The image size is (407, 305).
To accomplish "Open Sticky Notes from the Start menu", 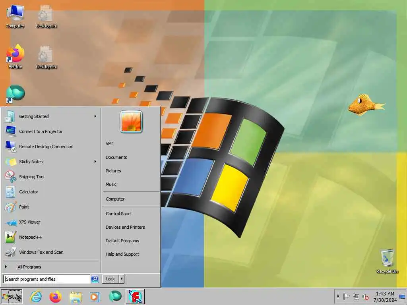I will click(x=51, y=162).
